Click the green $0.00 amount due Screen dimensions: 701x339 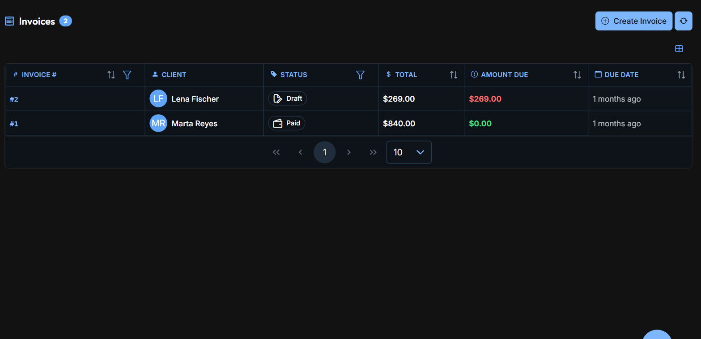tap(480, 124)
